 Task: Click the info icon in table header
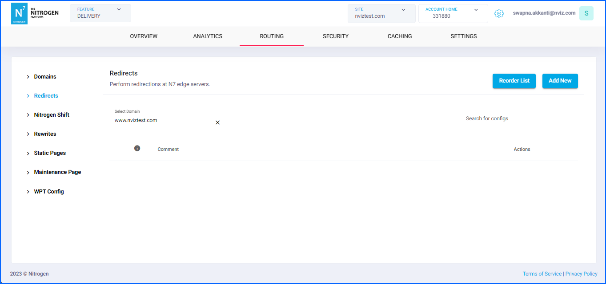[x=137, y=148]
